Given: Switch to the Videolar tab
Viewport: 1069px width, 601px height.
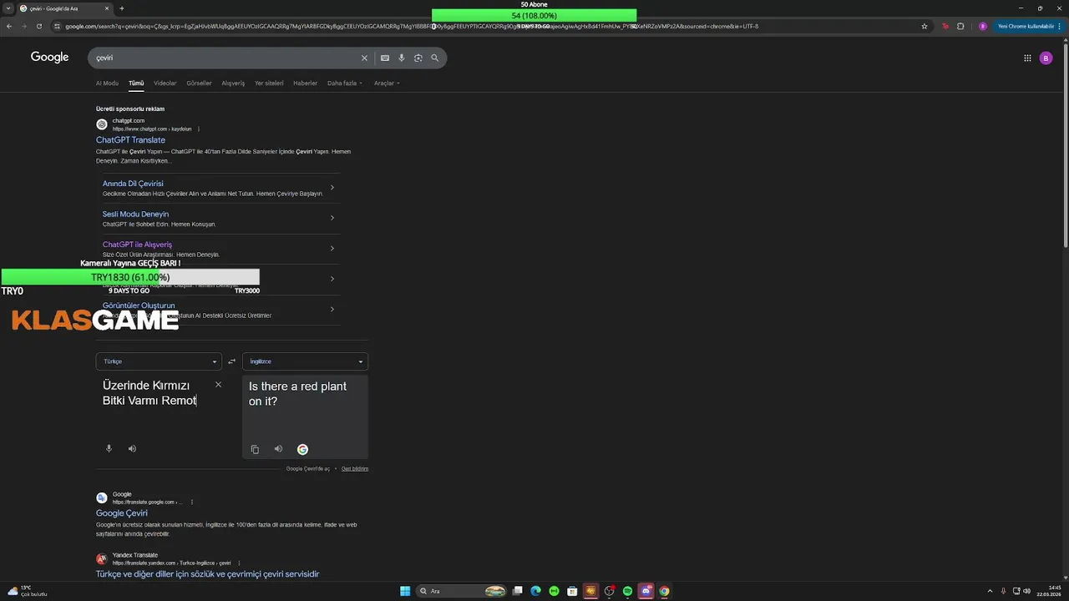Looking at the screenshot, I should (x=165, y=83).
